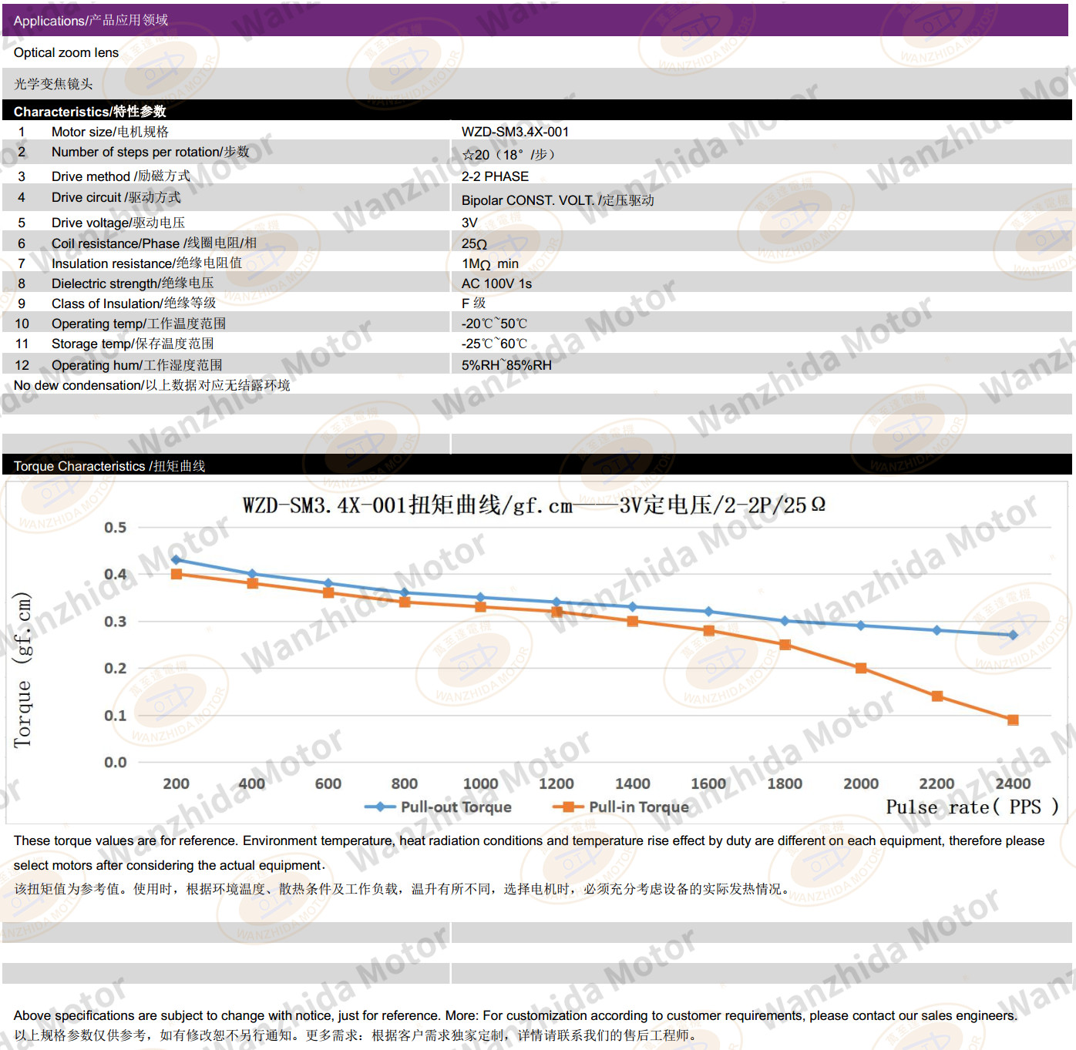Click 'Number of steps per rotation/步数' label
1076x1050 pixels.
pyautogui.click(x=150, y=152)
